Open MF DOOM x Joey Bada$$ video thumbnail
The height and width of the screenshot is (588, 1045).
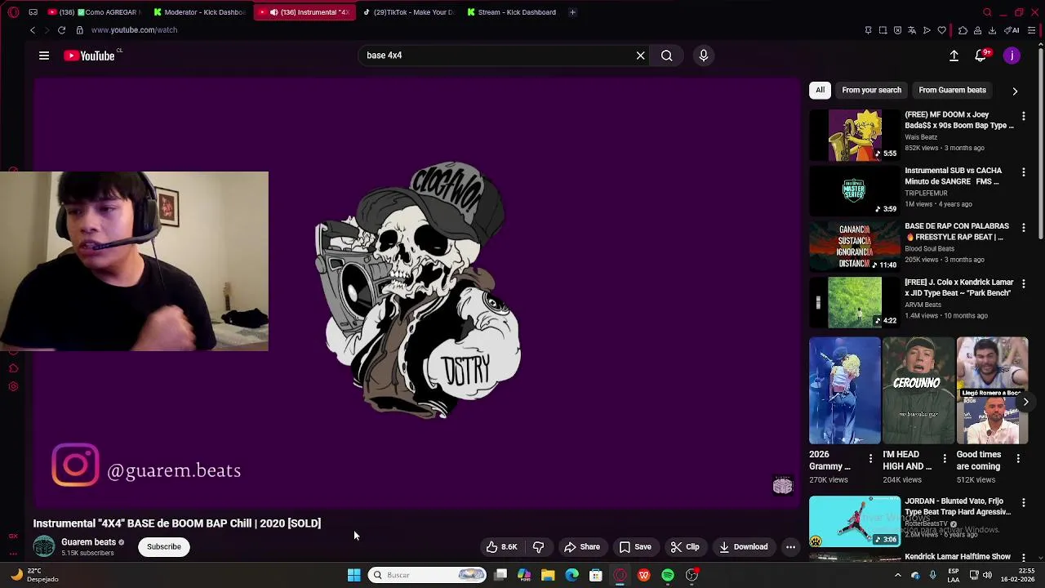click(854, 135)
